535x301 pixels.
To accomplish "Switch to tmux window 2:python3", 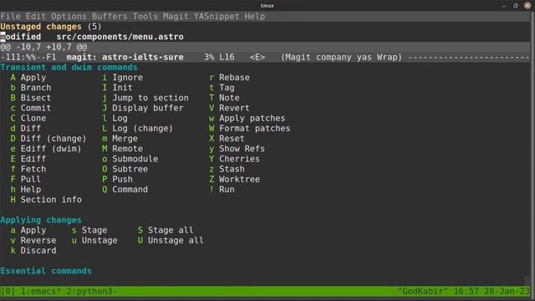I will (92, 292).
